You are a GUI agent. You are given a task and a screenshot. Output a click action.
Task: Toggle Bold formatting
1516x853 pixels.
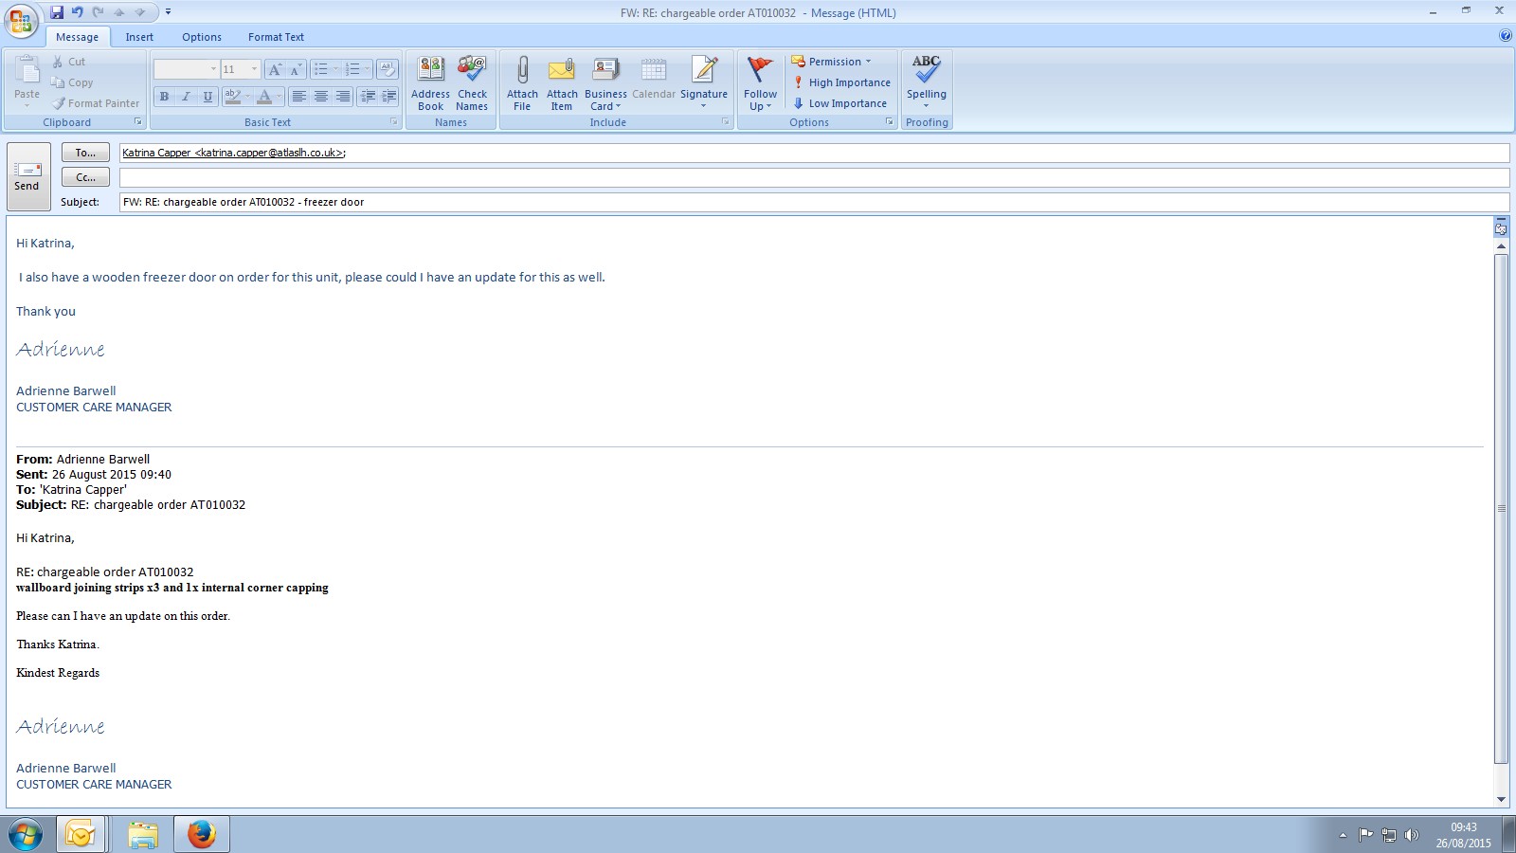[x=164, y=97]
